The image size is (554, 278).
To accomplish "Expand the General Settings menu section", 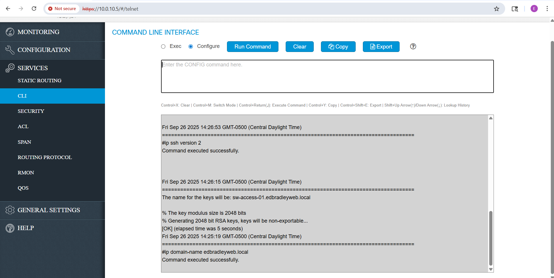I will coord(49,210).
